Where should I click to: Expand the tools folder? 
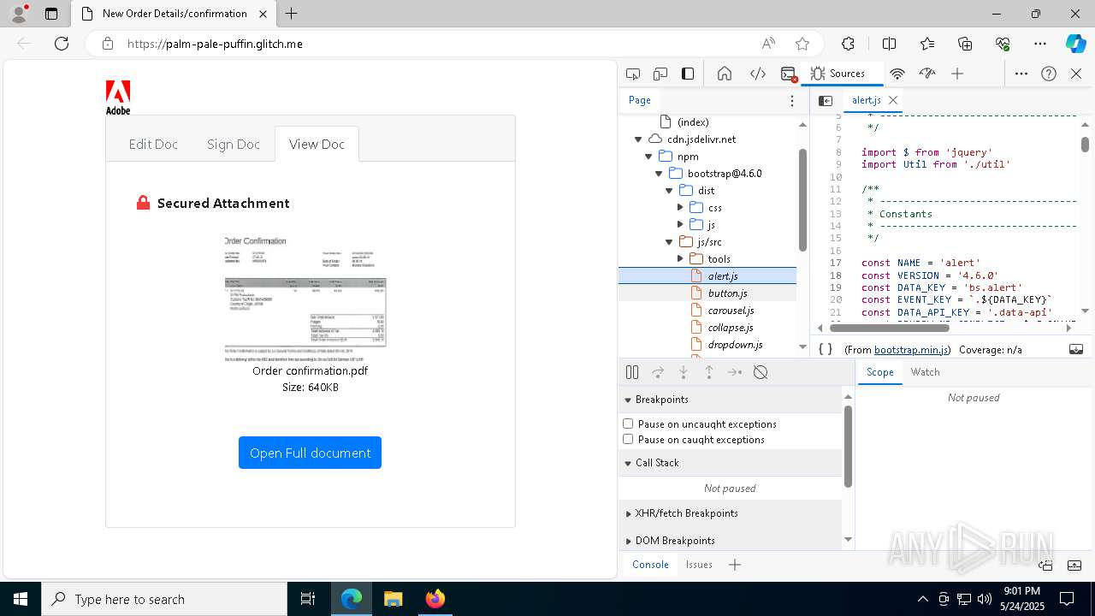[x=680, y=258]
